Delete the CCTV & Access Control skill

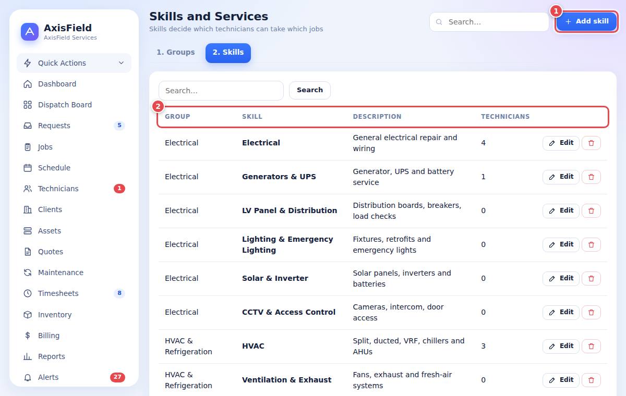(591, 313)
